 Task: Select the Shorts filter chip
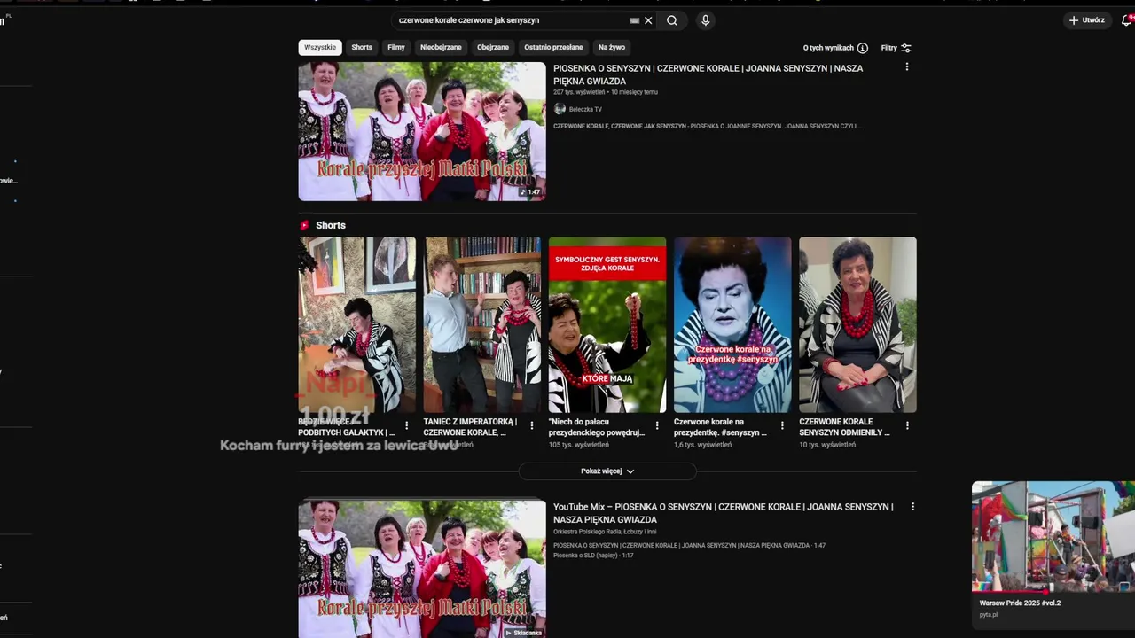(362, 48)
